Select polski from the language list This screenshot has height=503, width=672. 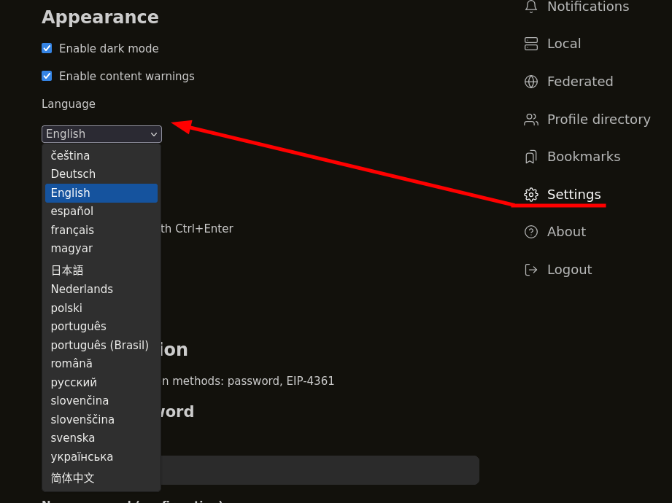(101, 308)
